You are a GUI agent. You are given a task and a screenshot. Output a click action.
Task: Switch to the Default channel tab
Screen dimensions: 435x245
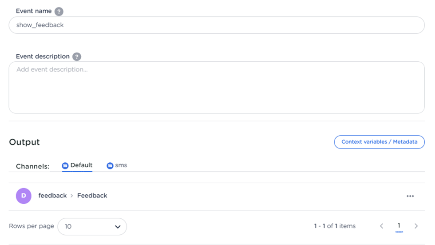77,165
